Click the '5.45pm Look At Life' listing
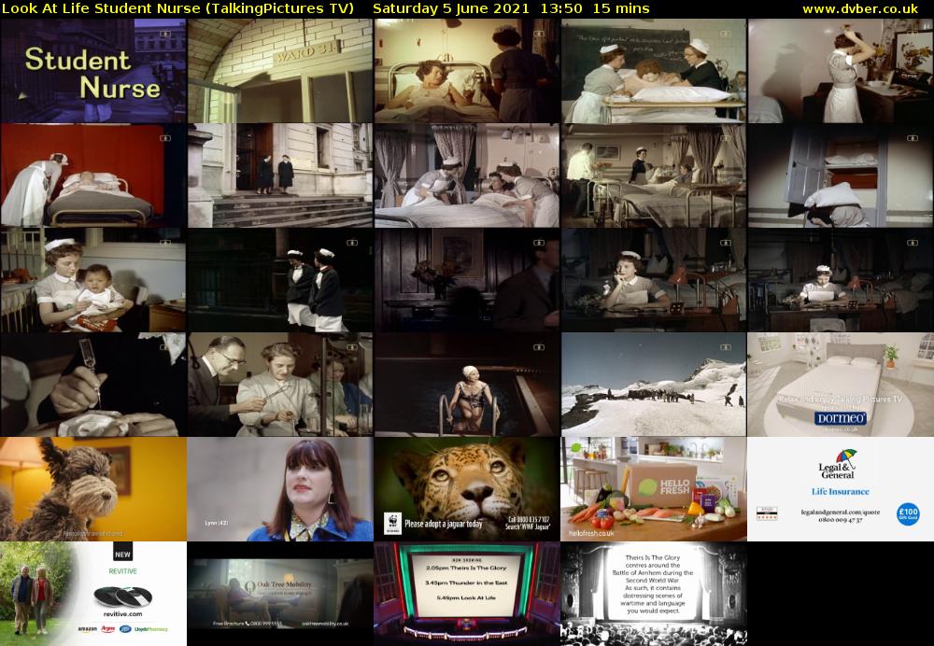This screenshot has width=934, height=646. point(466,597)
